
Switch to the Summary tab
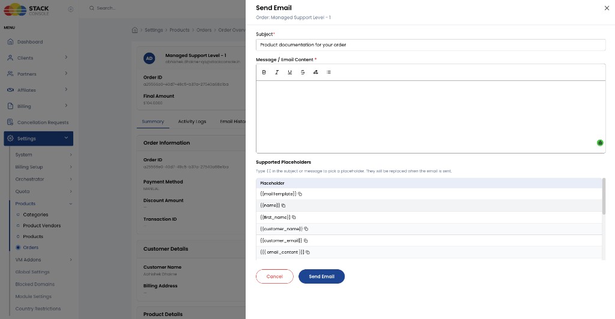pyautogui.click(x=153, y=122)
